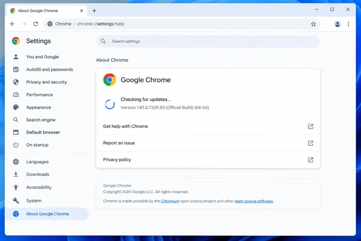
Task: Click the disabled forward arrow button
Action: coord(24,24)
